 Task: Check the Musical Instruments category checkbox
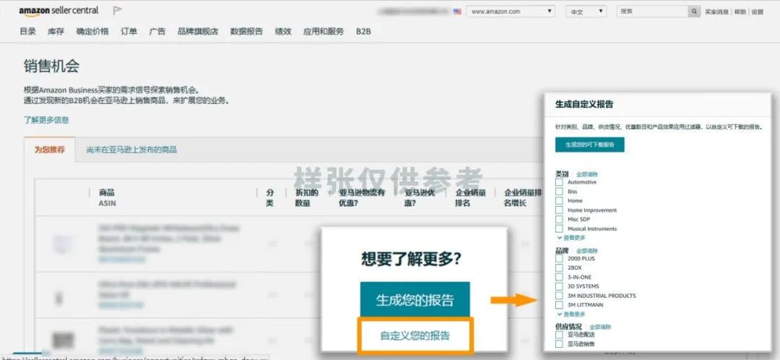[x=559, y=228]
